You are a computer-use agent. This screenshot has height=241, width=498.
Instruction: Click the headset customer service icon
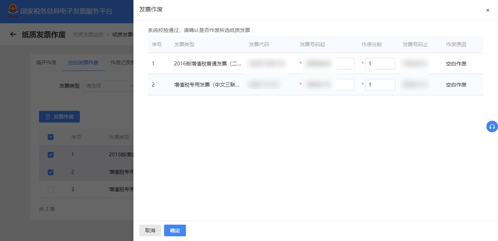(x=492, y=126)
